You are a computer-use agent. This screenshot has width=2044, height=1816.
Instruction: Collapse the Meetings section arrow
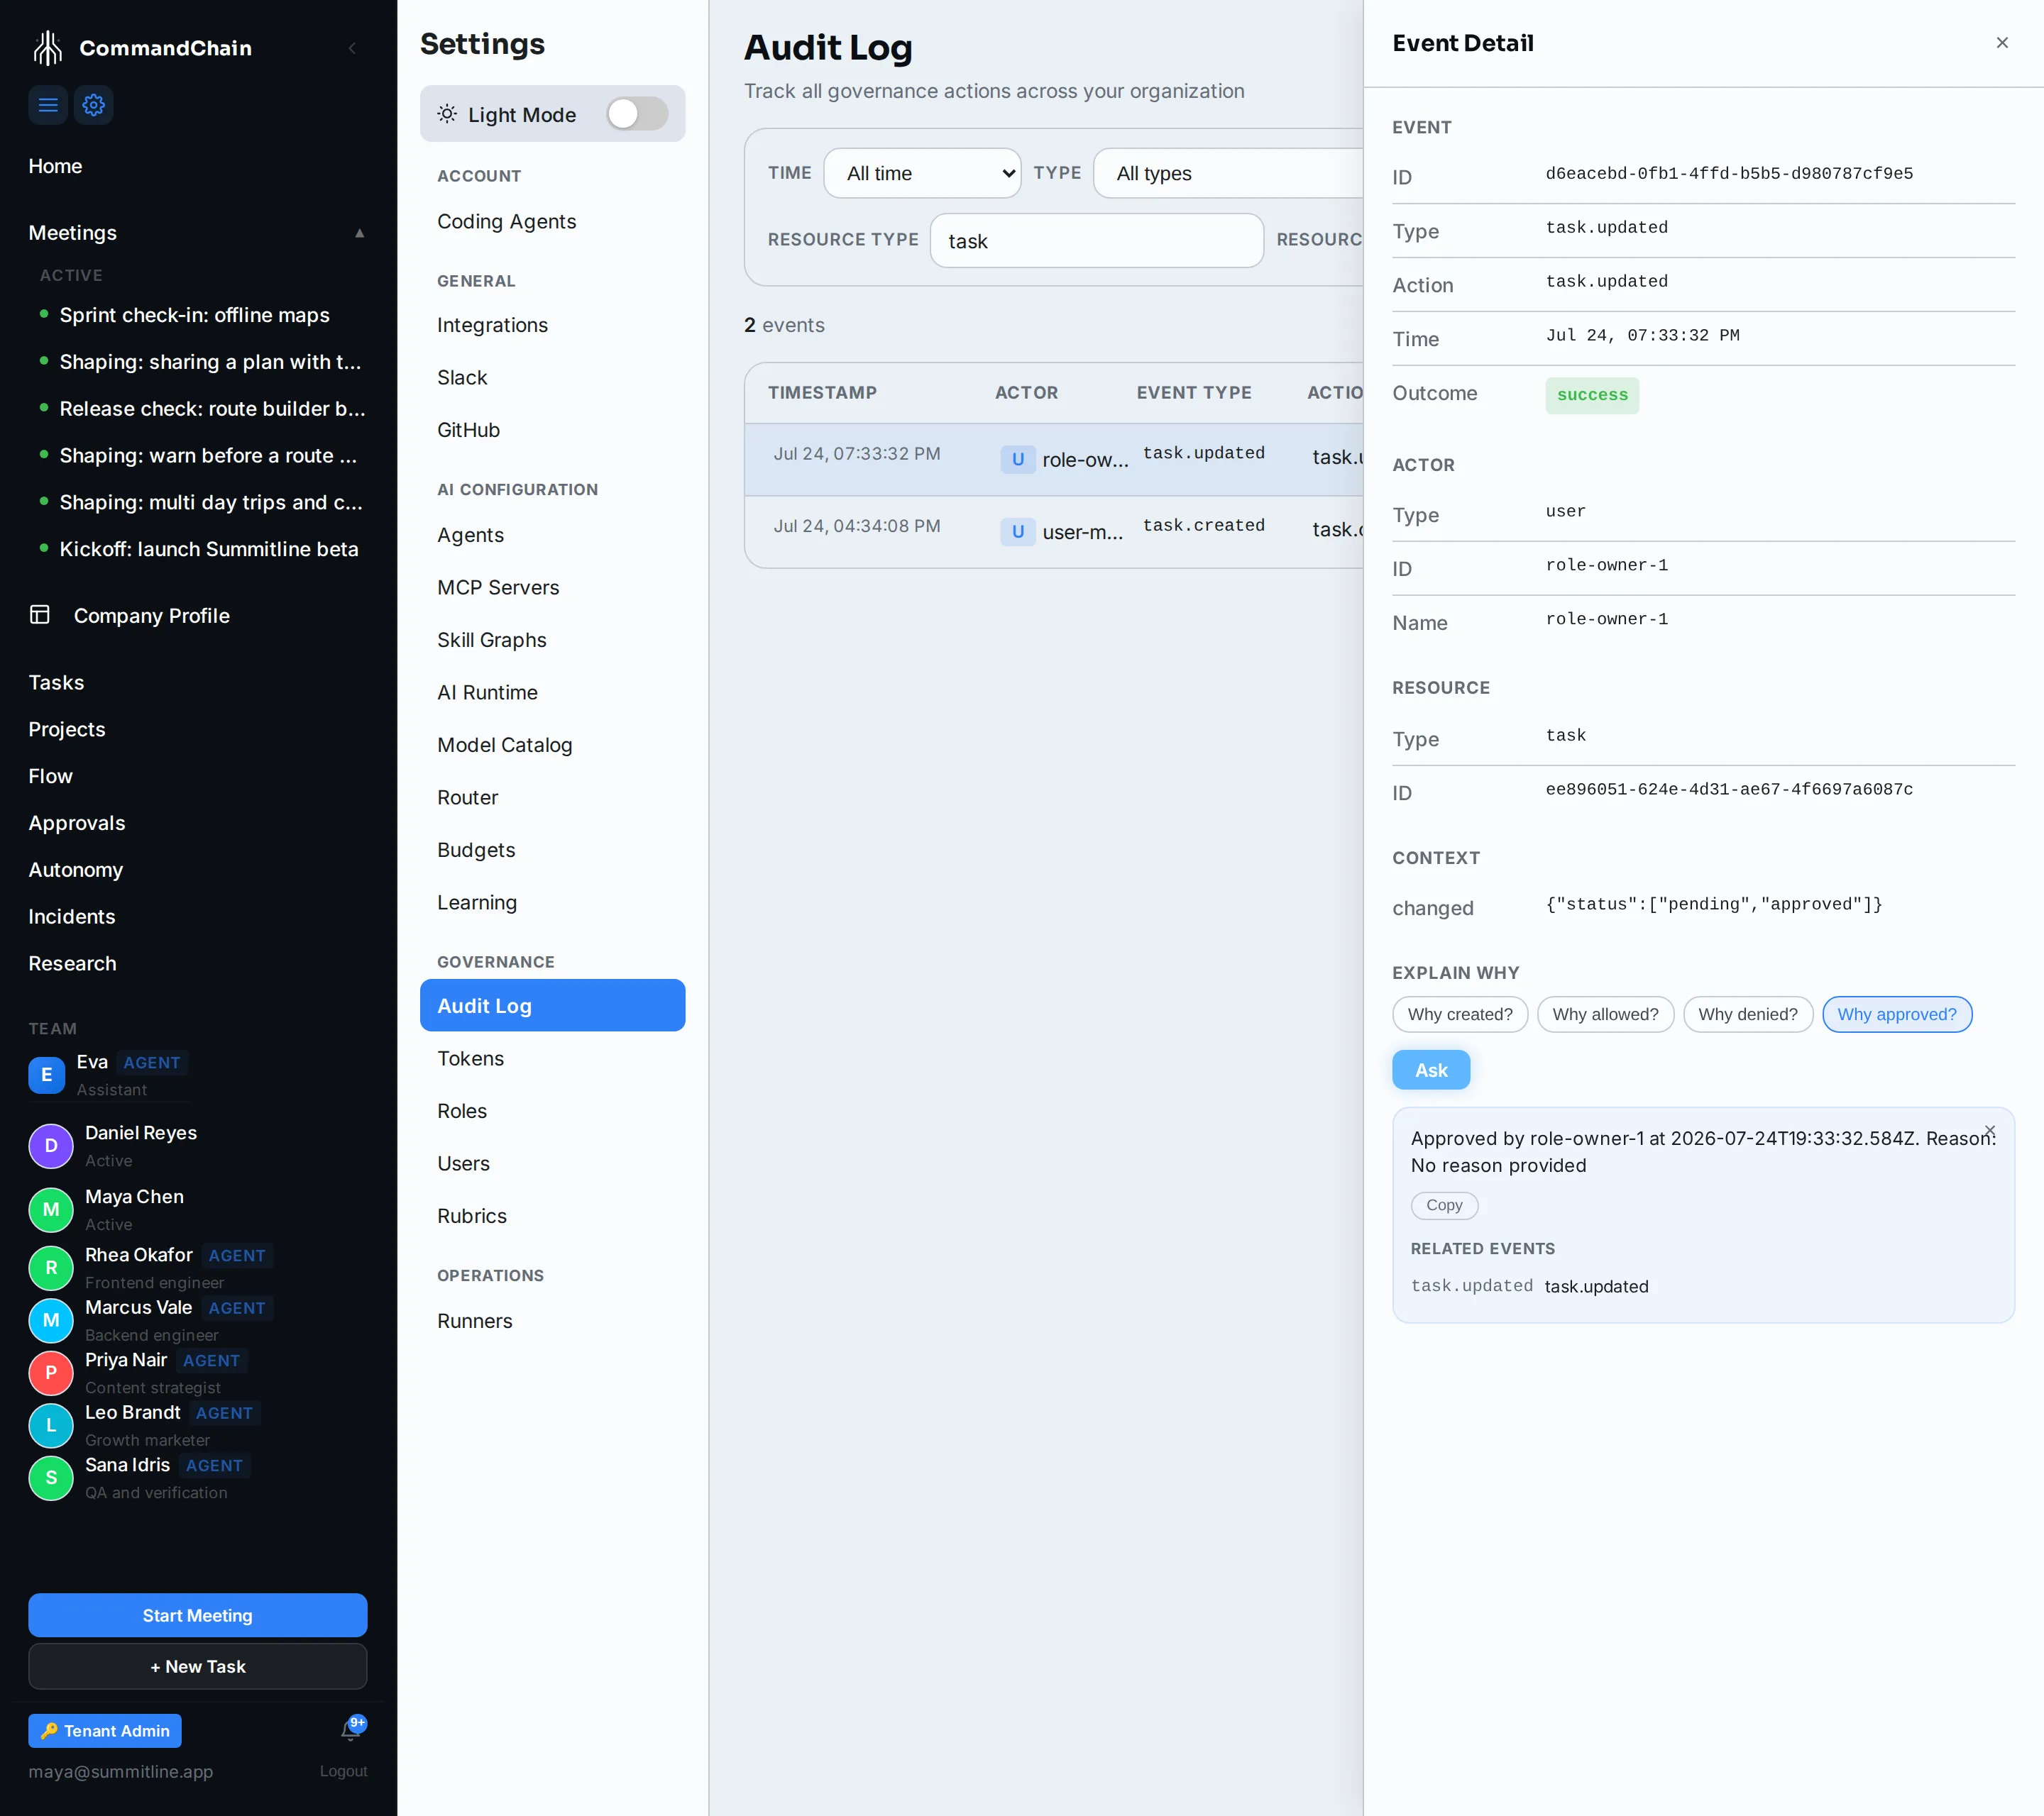click(359, 233)
